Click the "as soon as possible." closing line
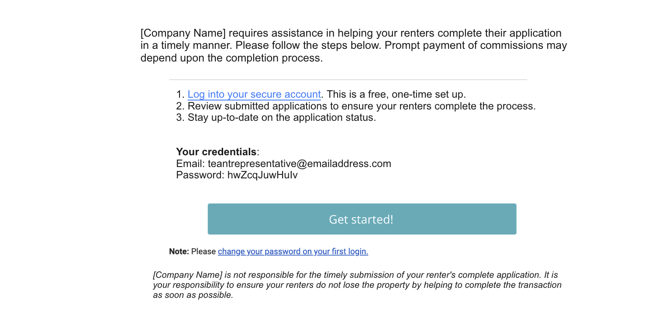This screenshot has height=314, width=655. click(193, 295)
